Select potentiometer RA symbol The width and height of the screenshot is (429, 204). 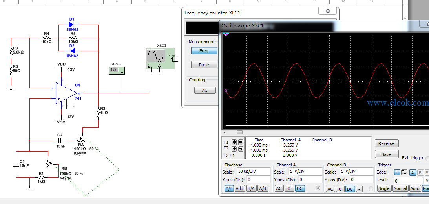tap(81, 140)
